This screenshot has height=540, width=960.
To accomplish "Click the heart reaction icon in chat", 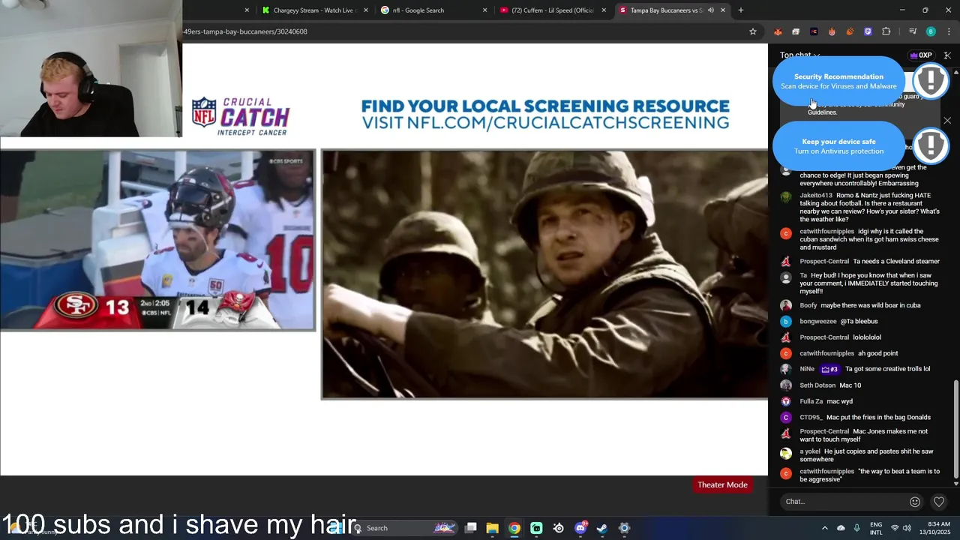I will 939,502.
